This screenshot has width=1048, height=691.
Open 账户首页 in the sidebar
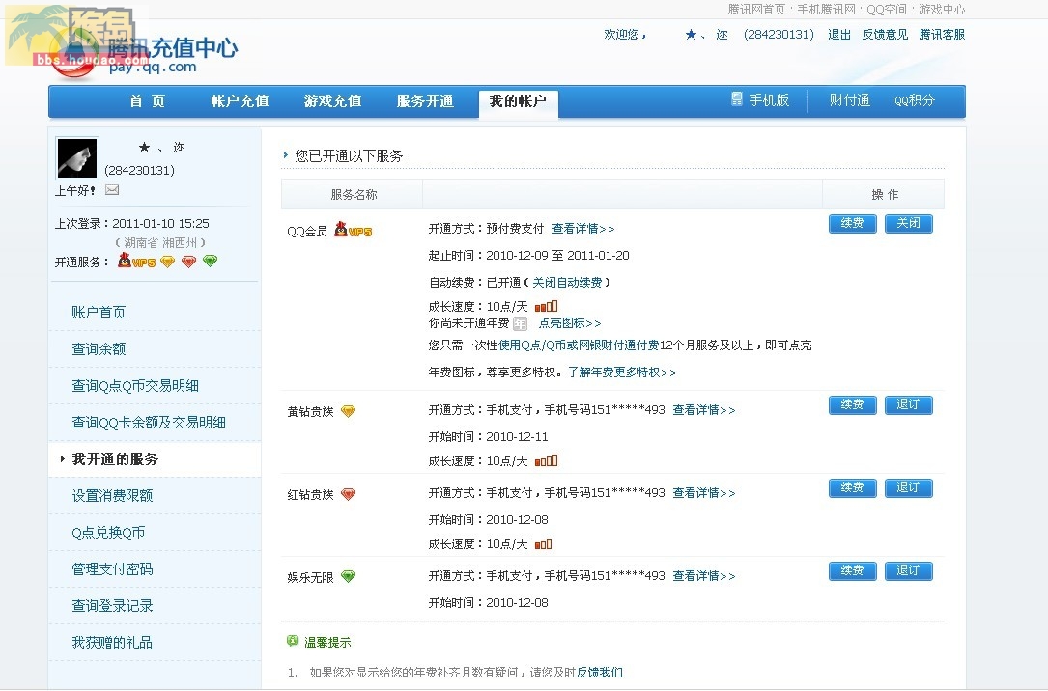pyautogui.click(x=99, y=312)
